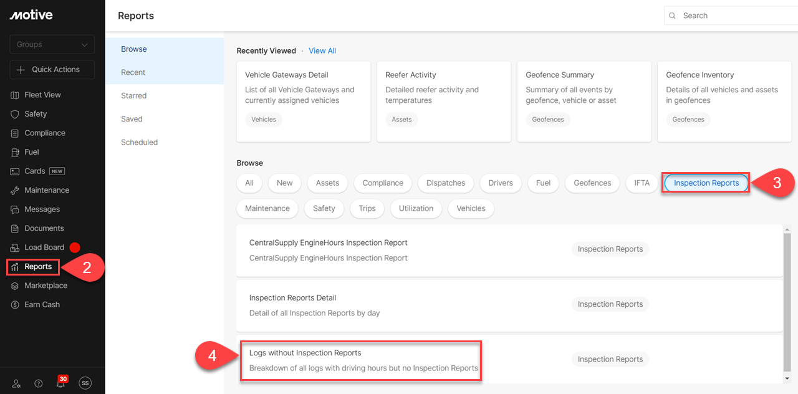Viewport: 798px width, 394px height.
Task: Open CentralSupply EngineHours Inspection Report
Action: pos(509,250)
